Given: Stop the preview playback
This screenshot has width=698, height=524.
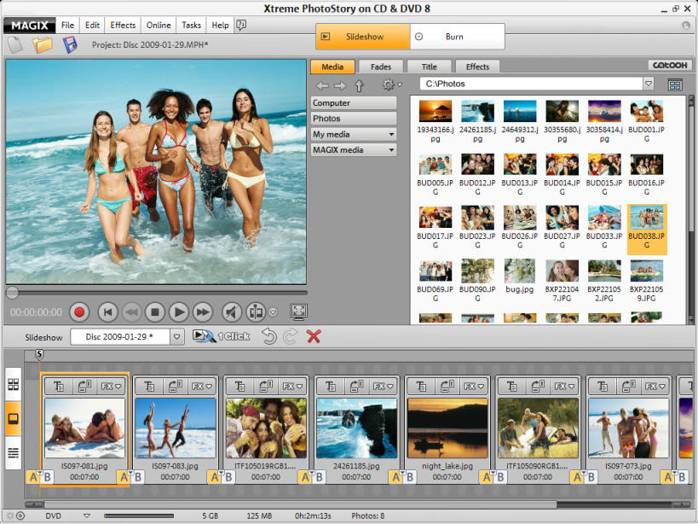Looking at the screenshot, I should (x=155, y=312).
